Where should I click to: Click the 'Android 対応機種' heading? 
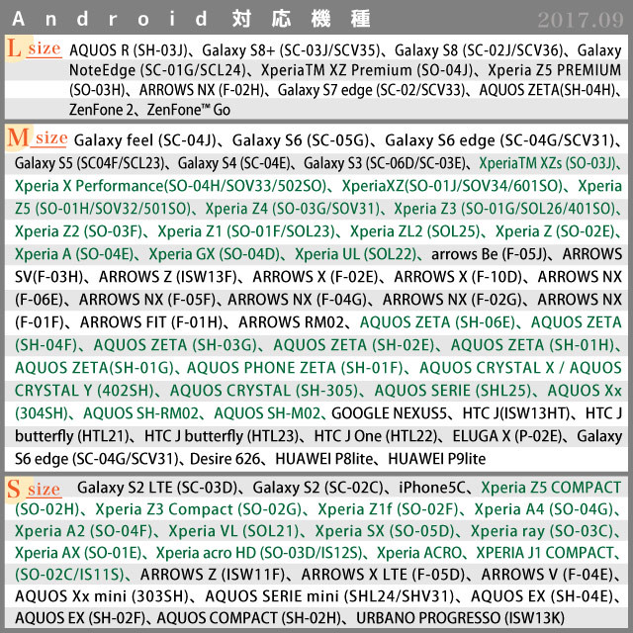[191, 19]
